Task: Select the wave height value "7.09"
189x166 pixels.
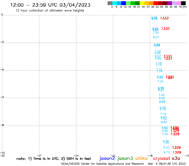Action: (x=165, y=134)
